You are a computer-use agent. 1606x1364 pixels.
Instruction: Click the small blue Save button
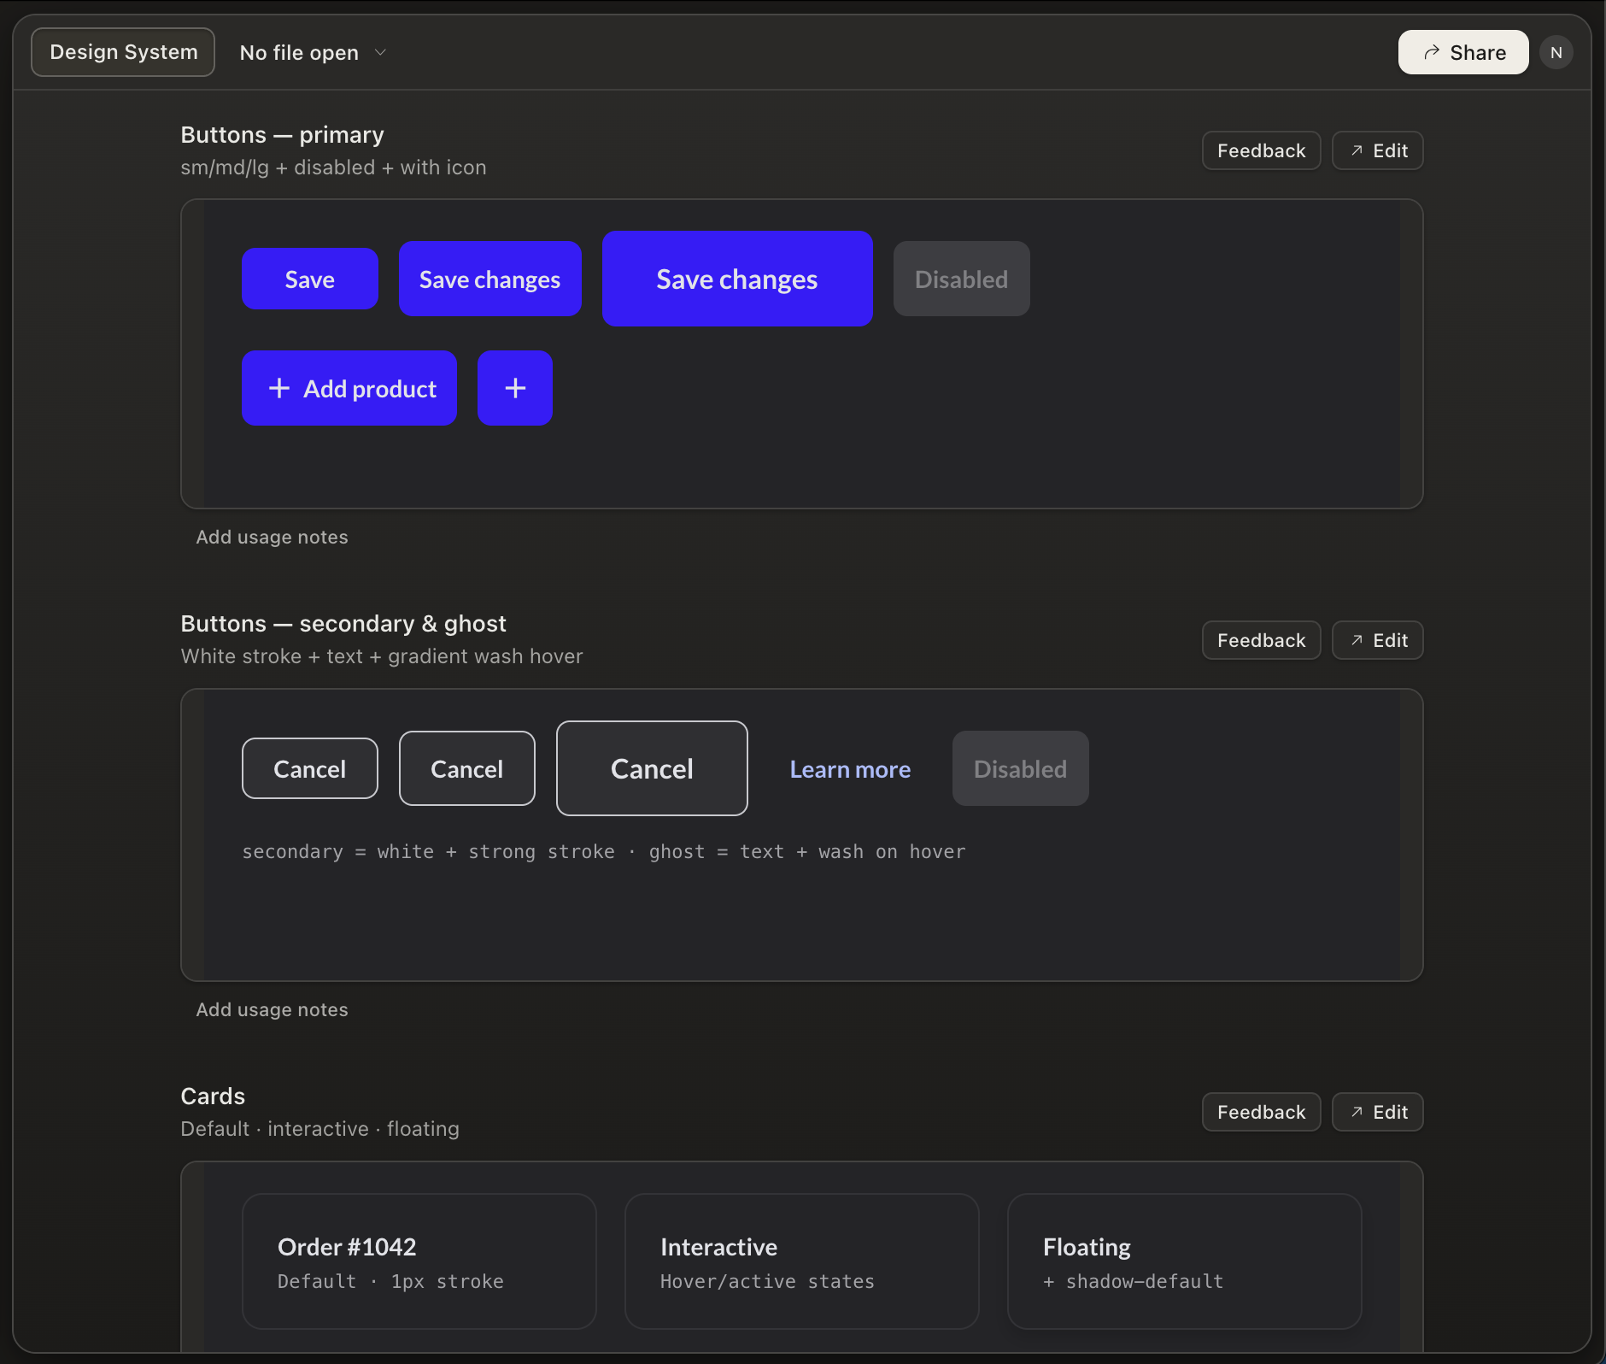(310, 279)
